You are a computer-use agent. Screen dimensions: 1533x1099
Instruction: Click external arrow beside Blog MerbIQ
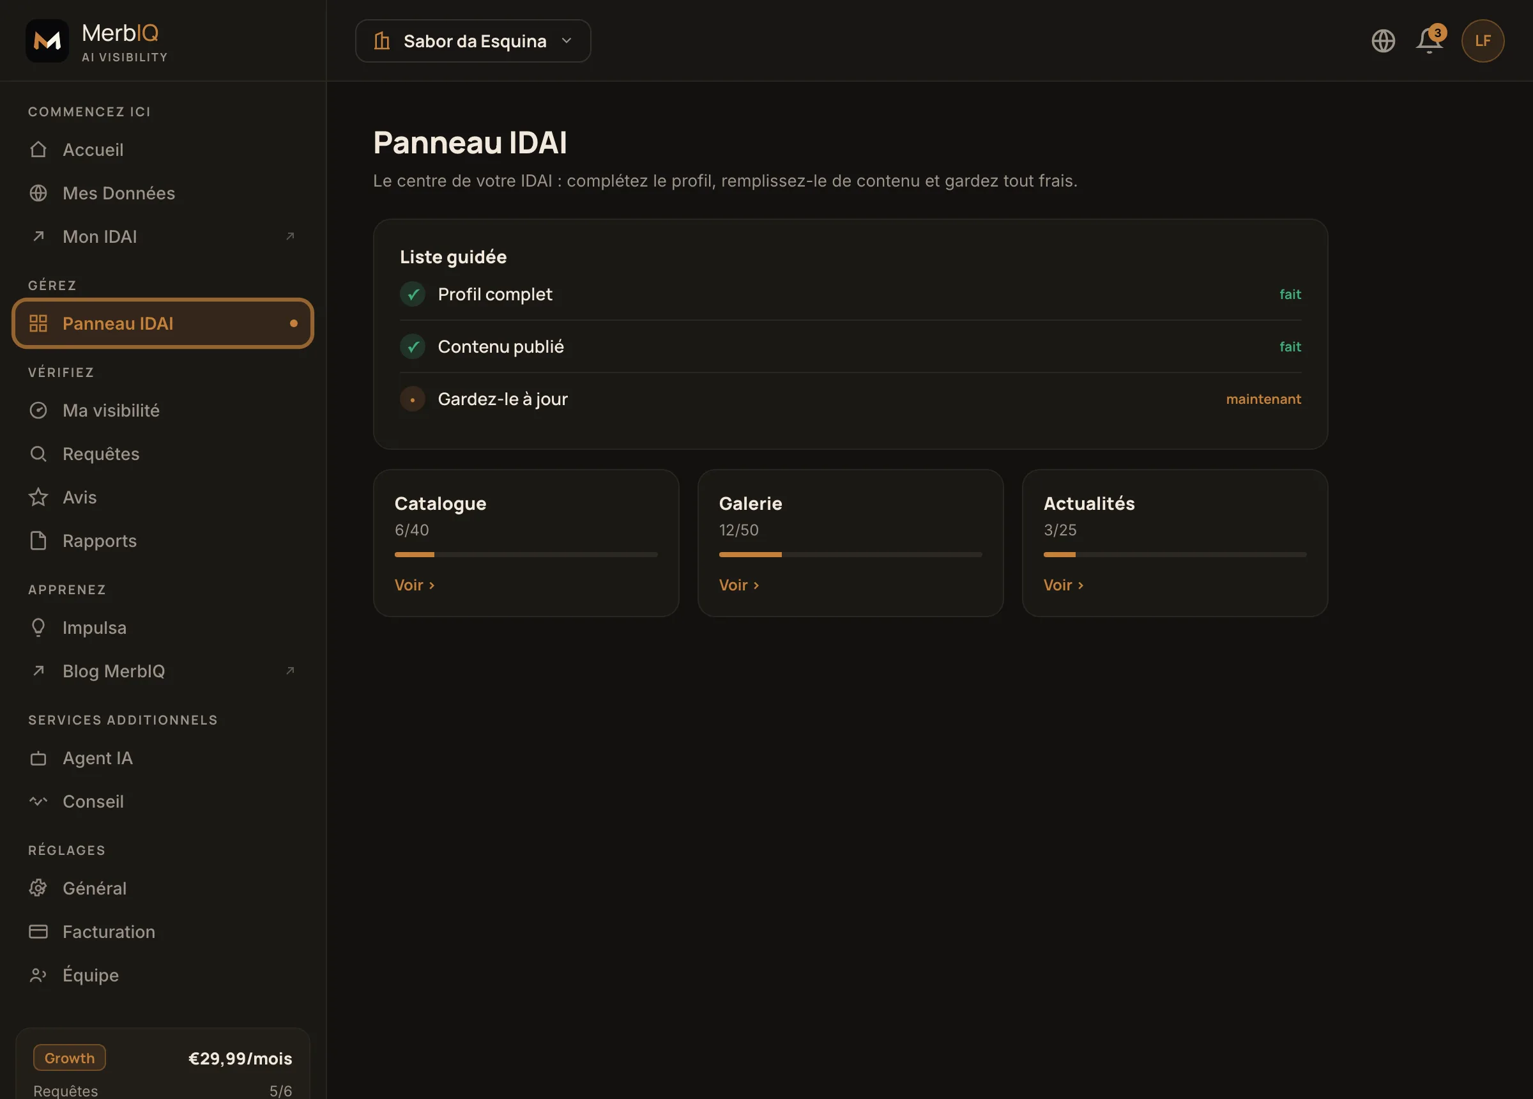click(290, 671)
